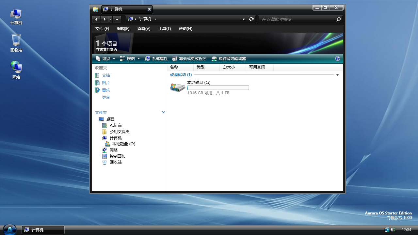Sort by 可用空间 column header
Image resolution: width=418 pixels, height=235 pixels.
click(x=260, y=67)
